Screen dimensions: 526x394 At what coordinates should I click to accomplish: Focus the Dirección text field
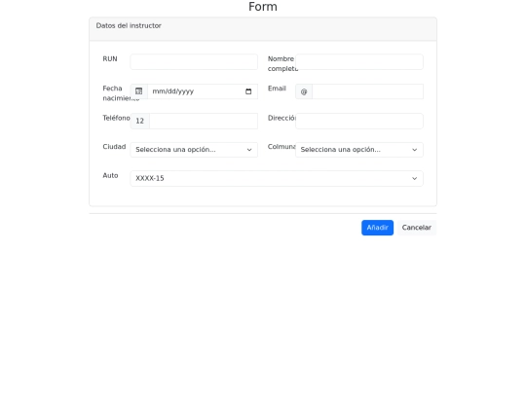pyautogui.click(x=359, y=121)
